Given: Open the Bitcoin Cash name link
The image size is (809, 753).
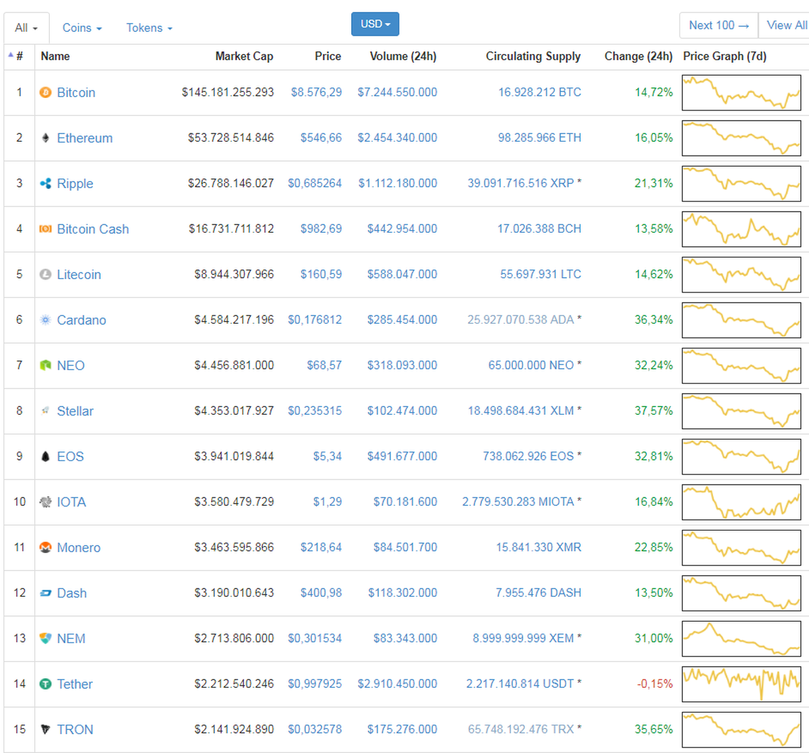Looking at the screenshot, I should pyautogui.click(x=93, y=229).
